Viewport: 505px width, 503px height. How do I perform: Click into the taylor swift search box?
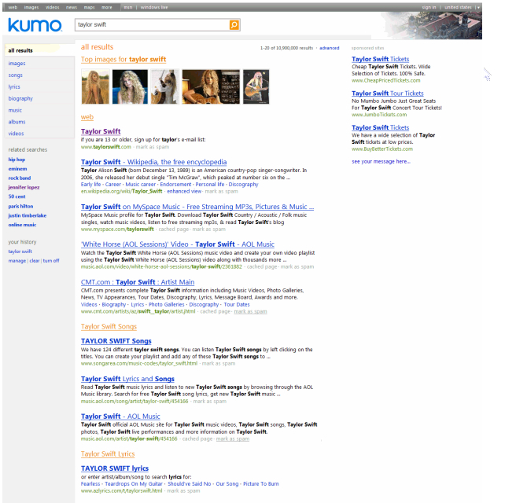152,25
